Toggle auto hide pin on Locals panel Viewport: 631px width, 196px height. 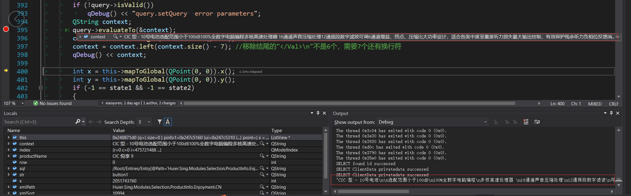[x=318, y=113]
